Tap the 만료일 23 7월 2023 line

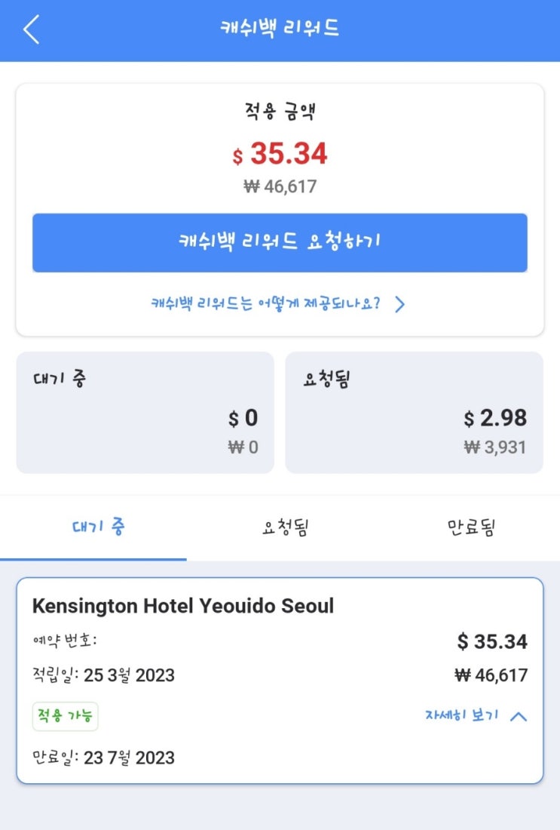(x=103, y=758)
